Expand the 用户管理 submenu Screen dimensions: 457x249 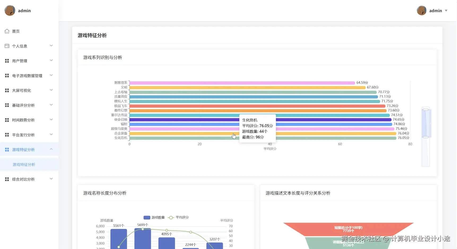coord(51,61)
